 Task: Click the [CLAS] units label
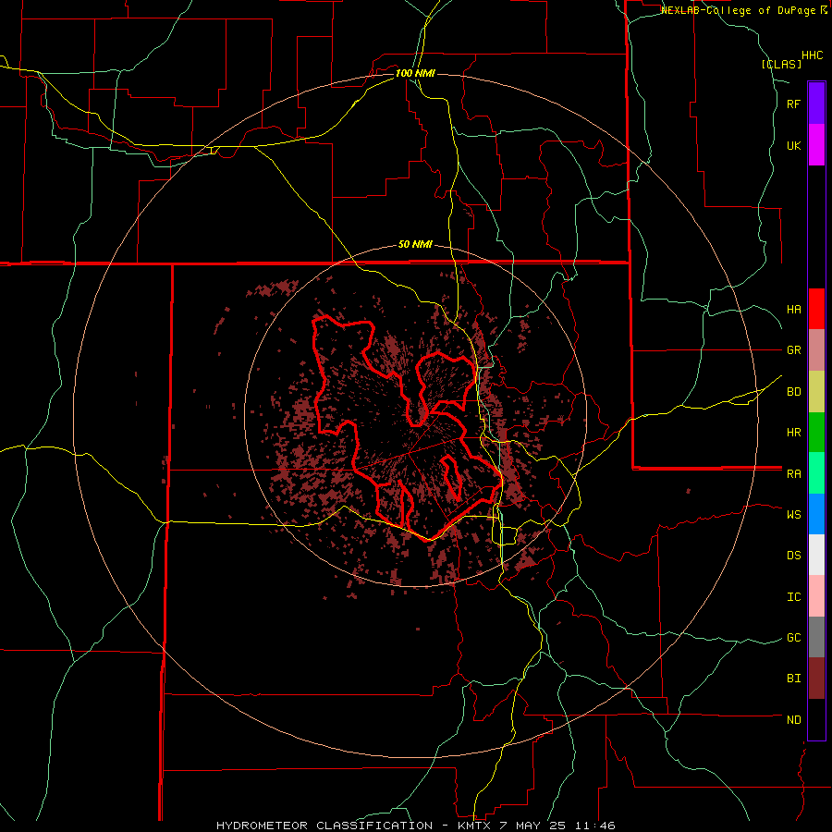pyautogui.click(x=781, y=64)
